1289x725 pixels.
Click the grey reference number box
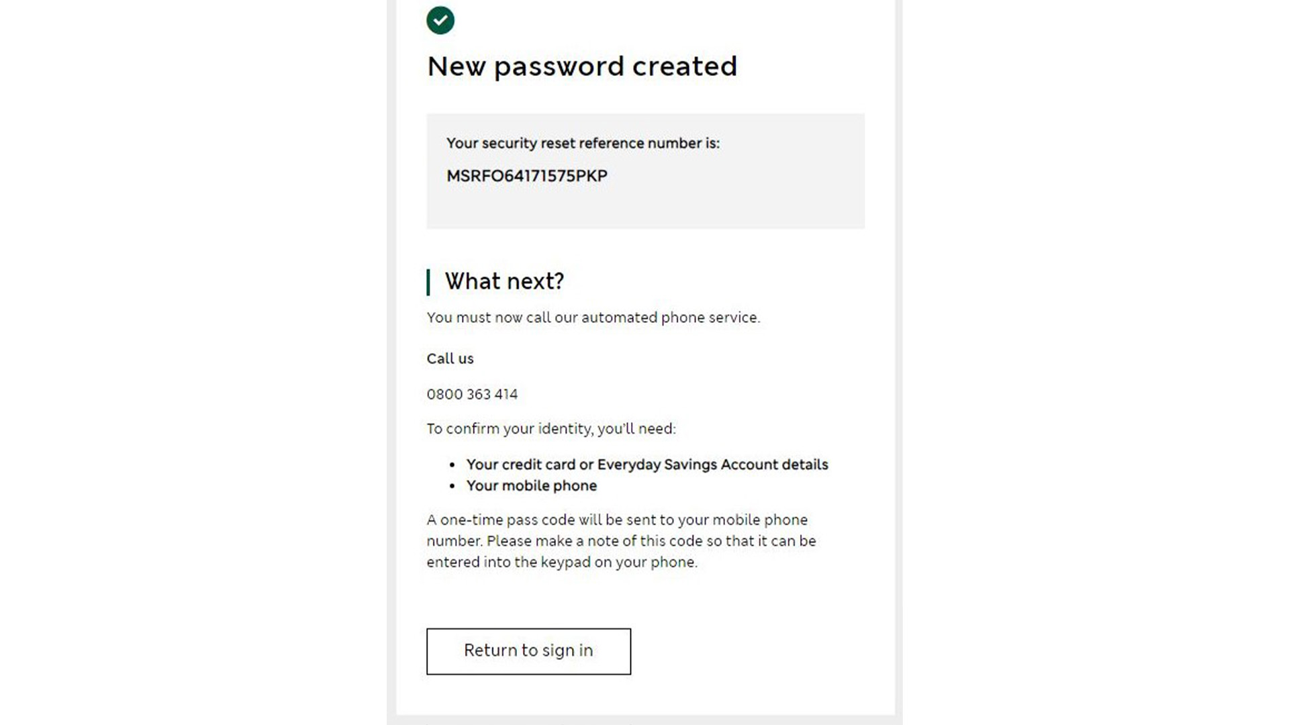click(x=644, y=171)
